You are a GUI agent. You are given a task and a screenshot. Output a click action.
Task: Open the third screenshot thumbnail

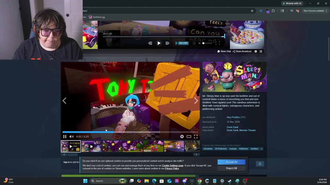112,146
